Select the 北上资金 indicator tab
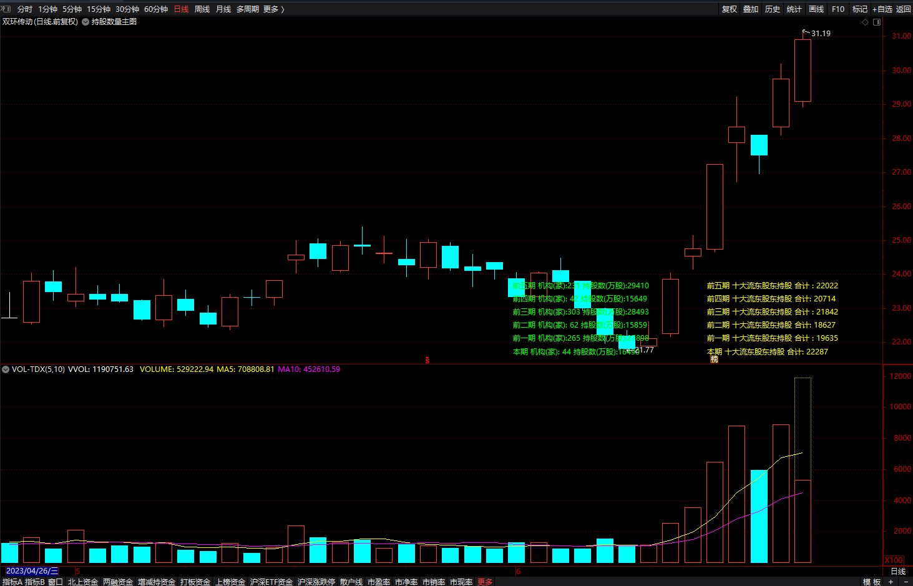 coord(83,582)
